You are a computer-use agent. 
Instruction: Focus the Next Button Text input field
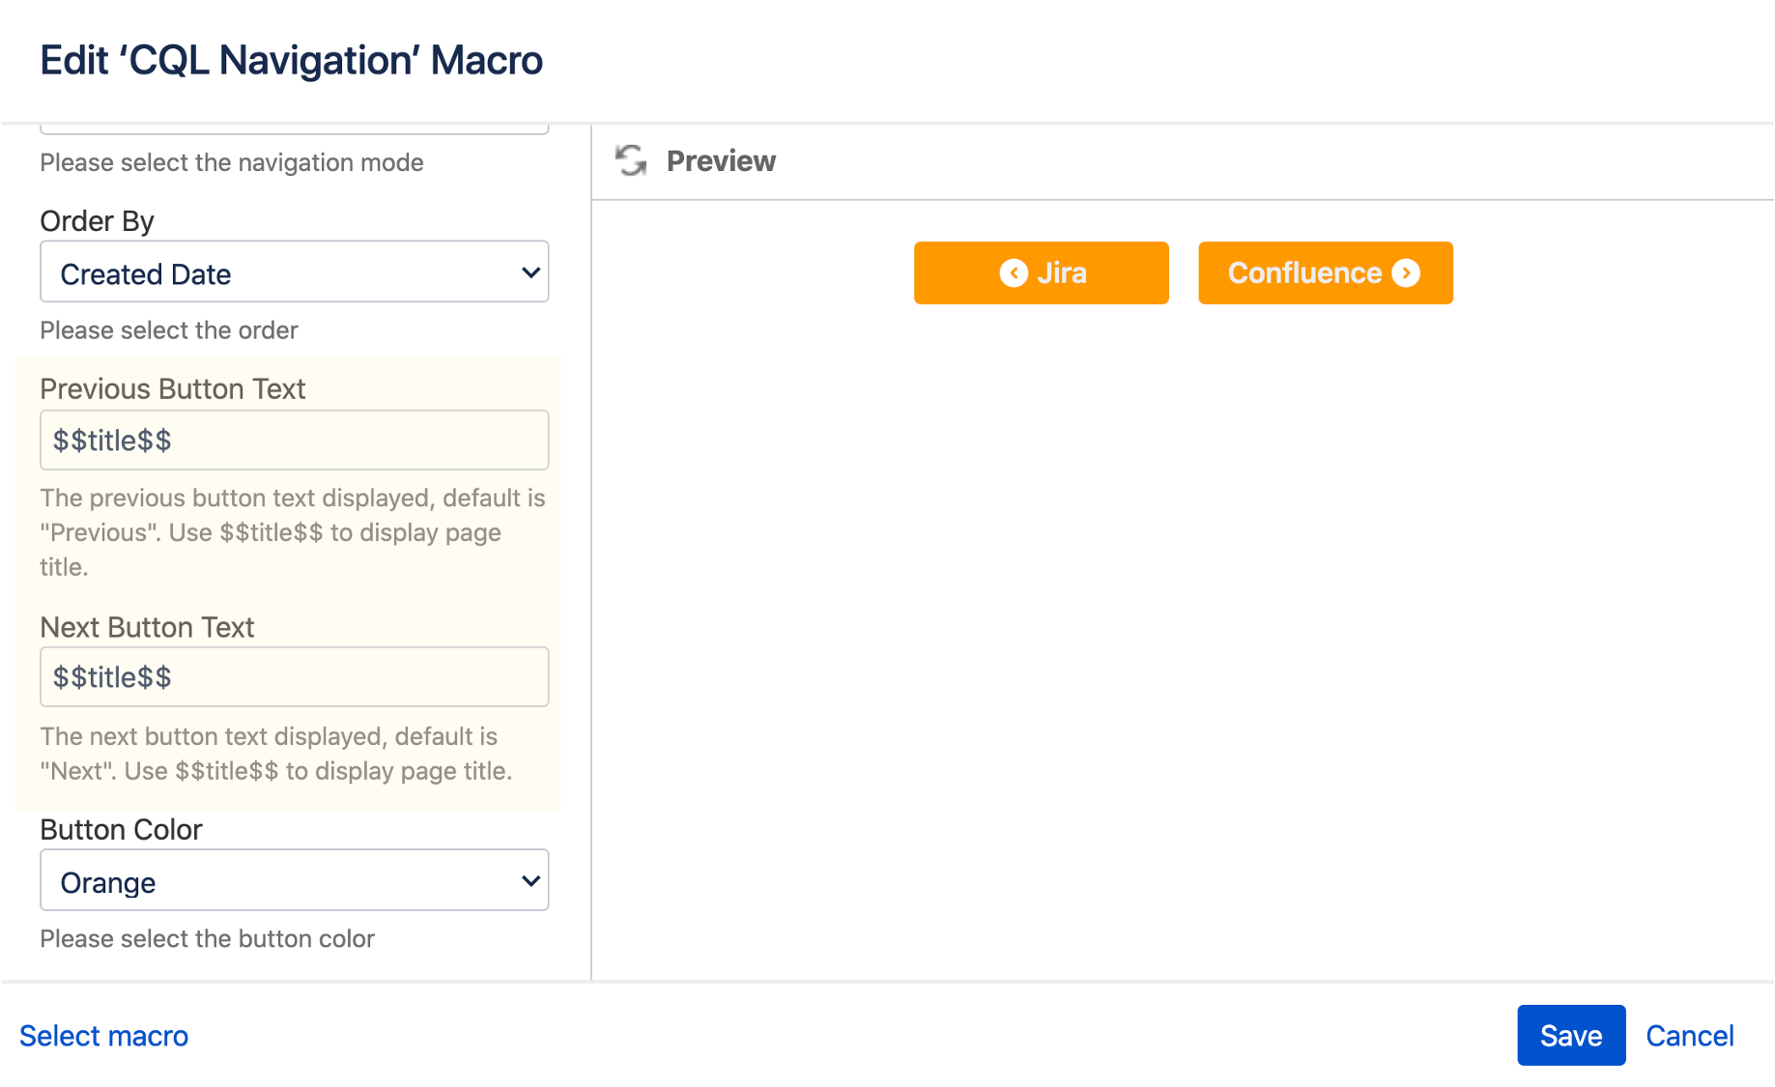(x=294, y=677)
